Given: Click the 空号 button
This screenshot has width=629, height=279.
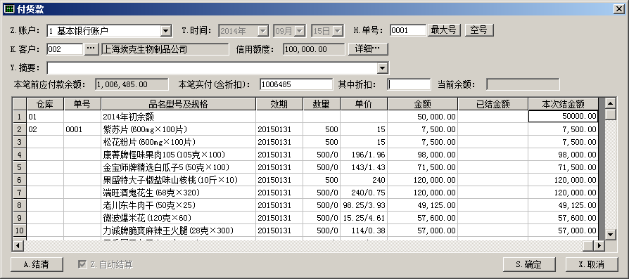Looking at the screenshot, I should [479, 30].
